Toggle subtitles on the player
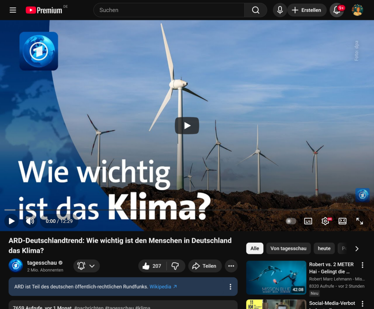374x309 pixels. coord(308,221)
